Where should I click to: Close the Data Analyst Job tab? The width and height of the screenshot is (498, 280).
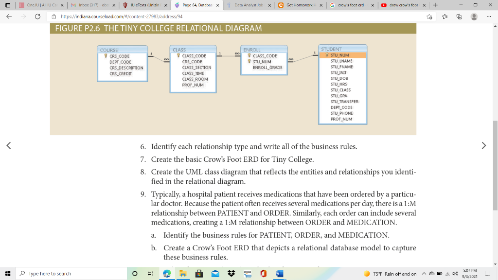(269, 5)
